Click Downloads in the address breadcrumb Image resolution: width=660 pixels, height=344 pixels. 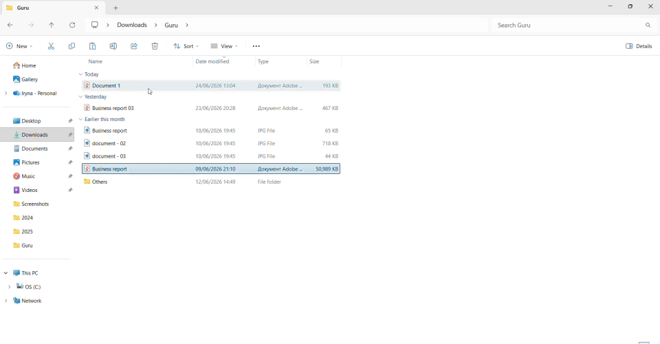[132, 25]
